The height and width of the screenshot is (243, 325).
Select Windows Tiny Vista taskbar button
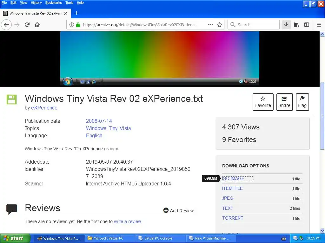[x=58, y=239]
